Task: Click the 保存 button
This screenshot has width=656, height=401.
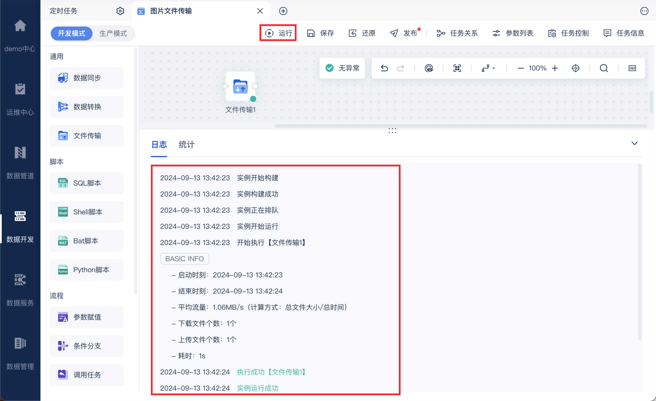Action: 320,33
